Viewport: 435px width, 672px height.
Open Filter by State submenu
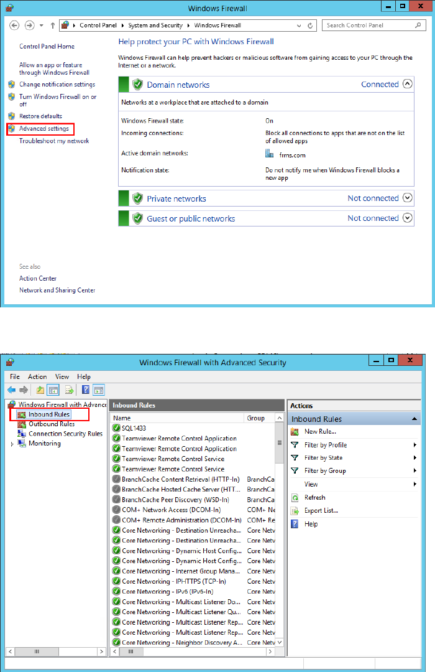pyautogui.click(x=323, y=458)
